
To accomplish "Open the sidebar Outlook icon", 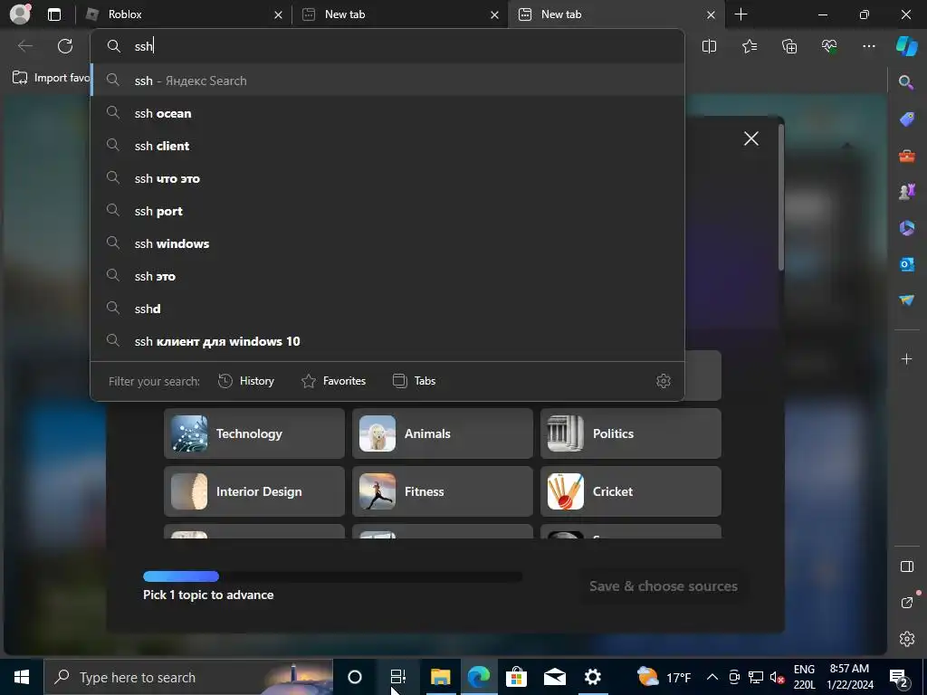I will pyautogui.click(x=906, y=264).
